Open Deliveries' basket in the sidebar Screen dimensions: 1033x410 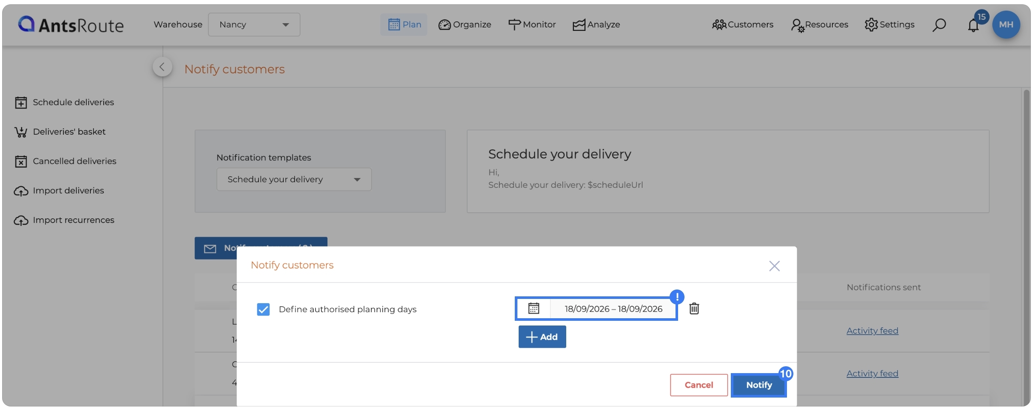[x=60, y=132]
